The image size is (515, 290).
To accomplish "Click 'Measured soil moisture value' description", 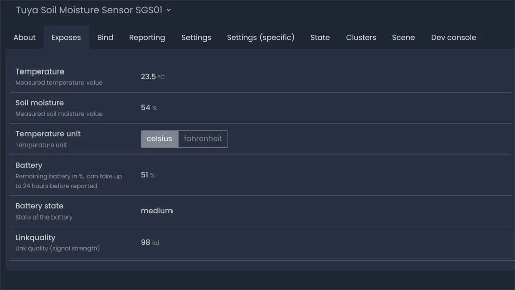I will 59,114.
